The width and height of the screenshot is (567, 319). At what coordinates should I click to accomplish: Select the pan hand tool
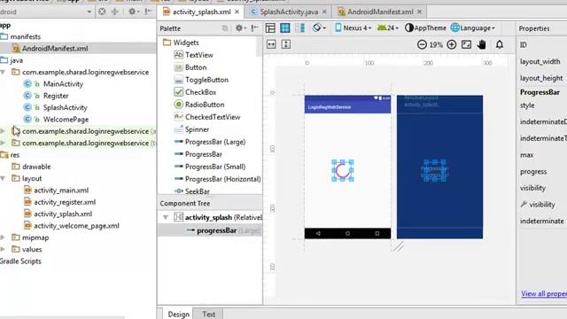(x=482, y=44)
